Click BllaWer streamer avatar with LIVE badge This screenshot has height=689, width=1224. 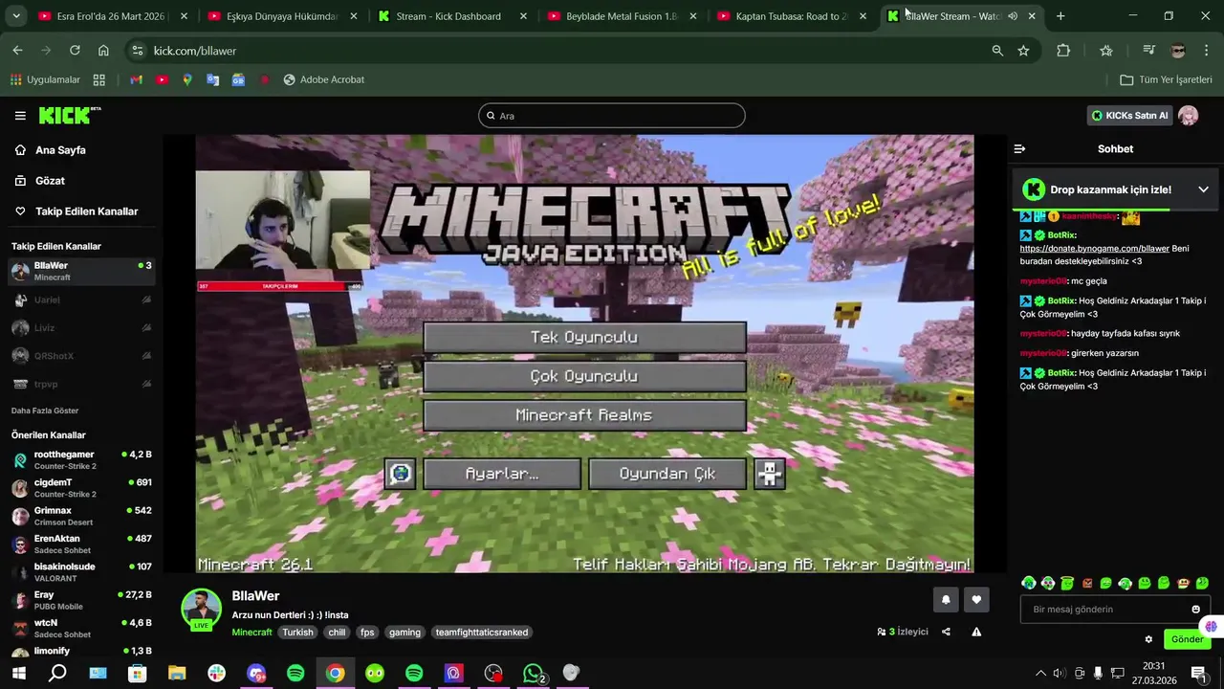tap(201, 610)
